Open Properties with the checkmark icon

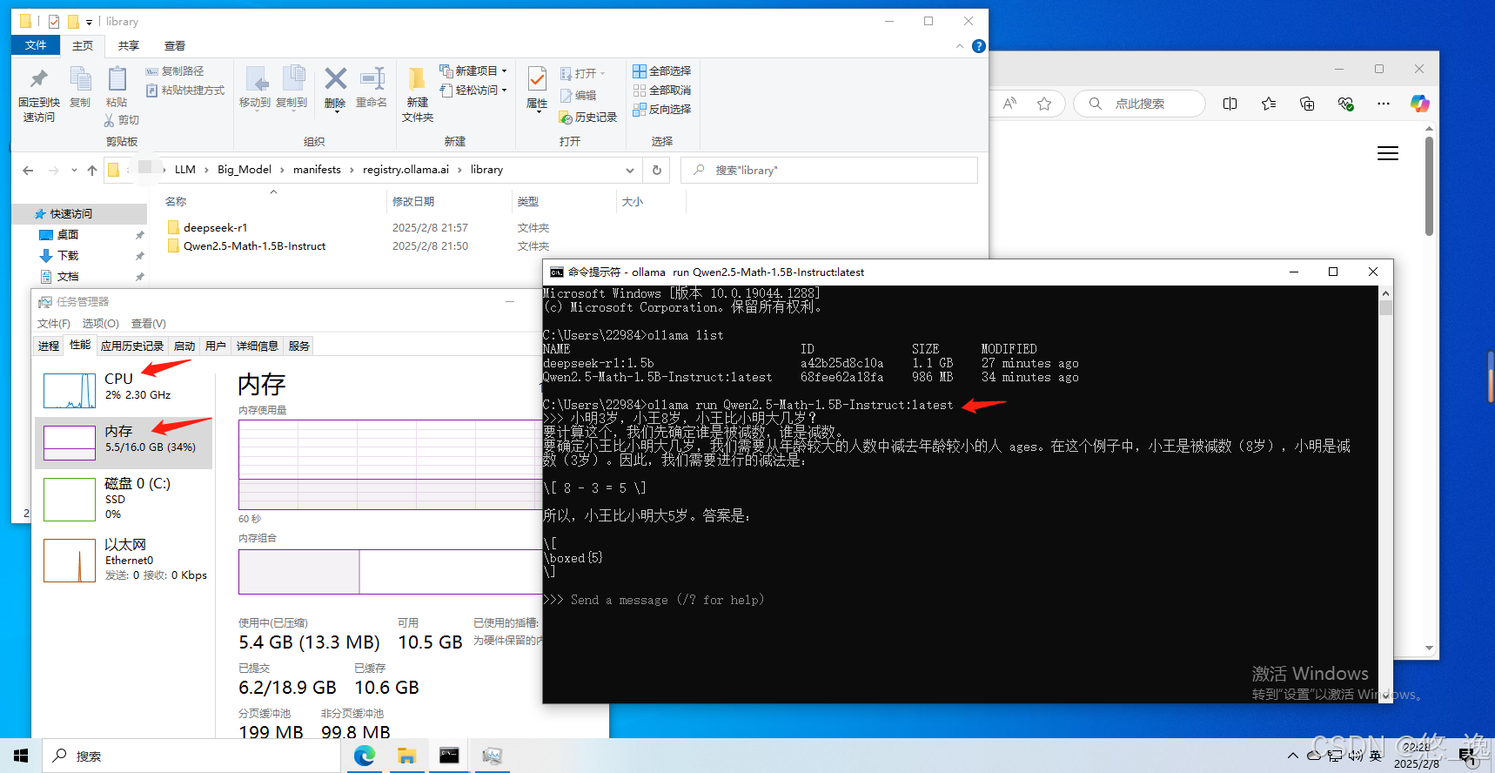(x=537, y=90)
